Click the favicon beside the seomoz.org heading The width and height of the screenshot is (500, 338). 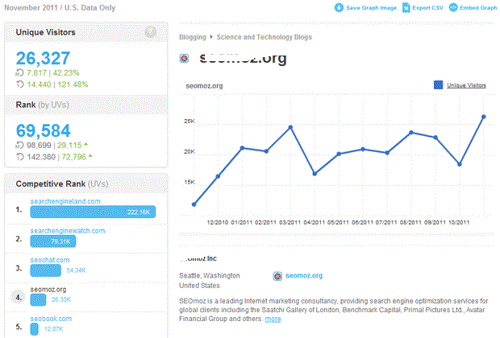[x=184, y=58]
